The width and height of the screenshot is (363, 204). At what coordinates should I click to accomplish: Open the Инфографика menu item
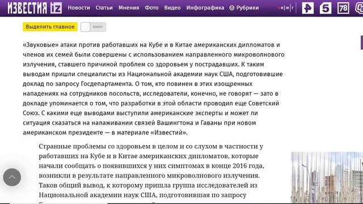tap(205, 8)
